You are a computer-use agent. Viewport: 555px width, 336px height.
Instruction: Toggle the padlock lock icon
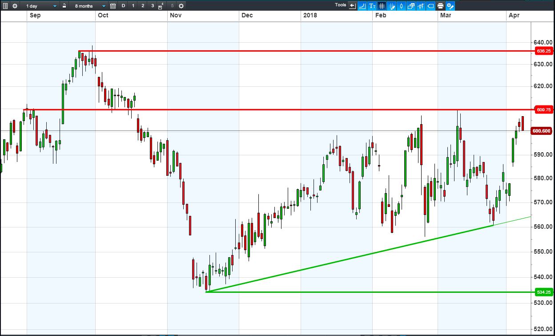tap(64, 6)
